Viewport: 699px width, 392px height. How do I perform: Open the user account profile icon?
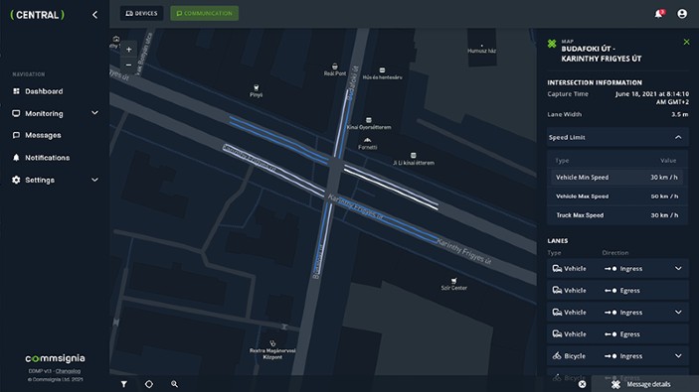point(682,14)
